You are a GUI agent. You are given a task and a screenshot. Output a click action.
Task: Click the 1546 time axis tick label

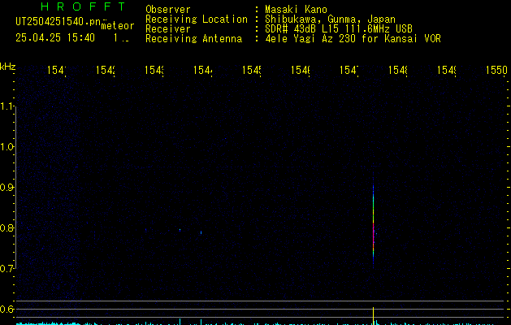(x=300, y=71)
